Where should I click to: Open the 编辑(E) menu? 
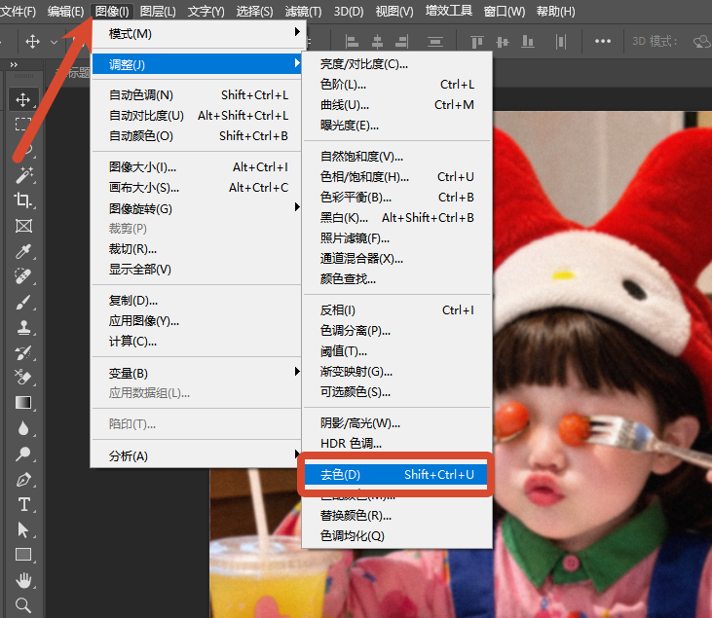pyautogui.click(x=65, y=11)
